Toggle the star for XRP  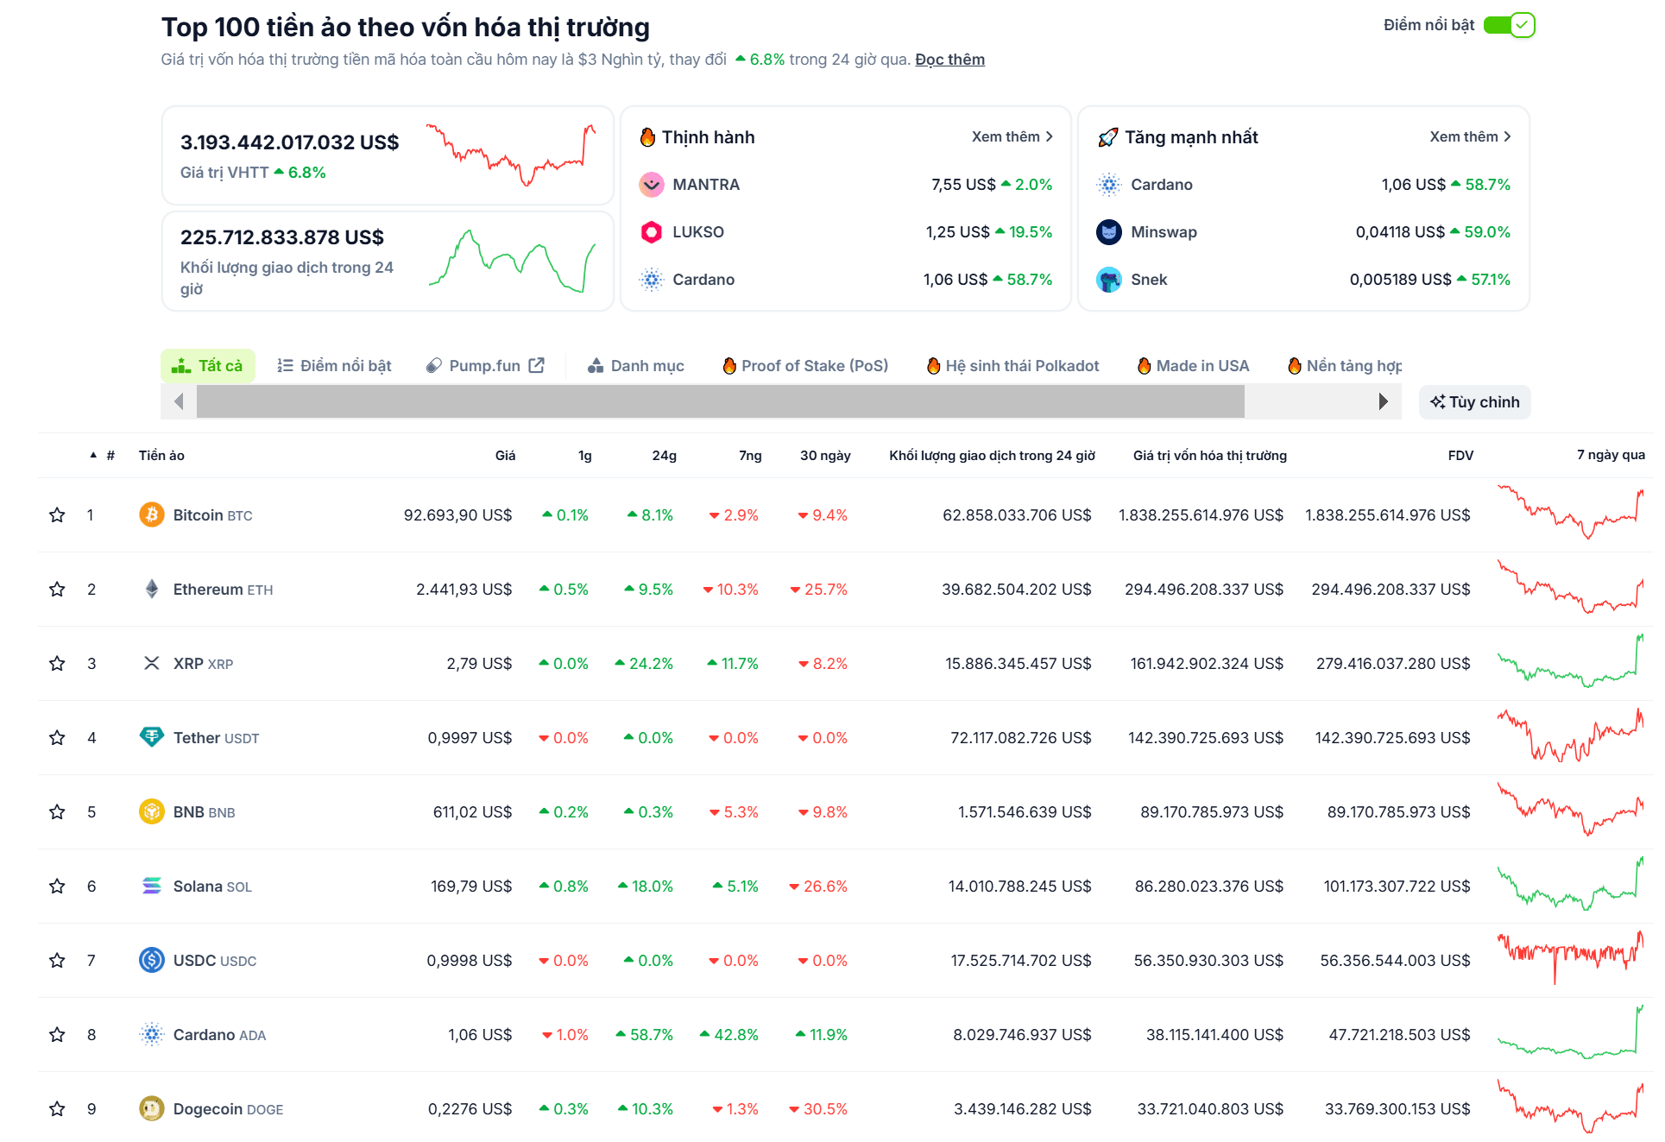57,664
